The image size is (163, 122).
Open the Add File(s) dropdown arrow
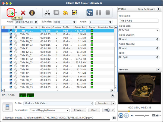16,12
